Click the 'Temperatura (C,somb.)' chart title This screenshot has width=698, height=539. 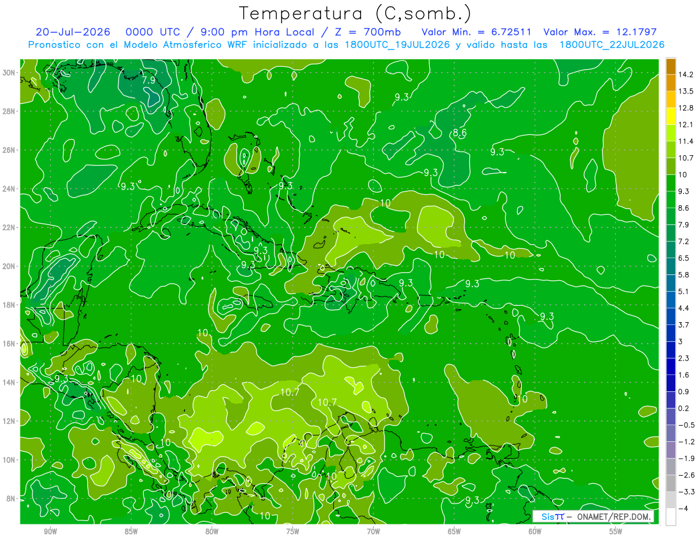355,13
